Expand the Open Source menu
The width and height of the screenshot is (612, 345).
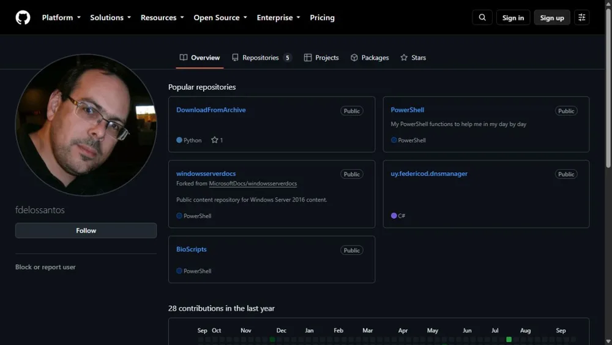[x=220, y=18]
